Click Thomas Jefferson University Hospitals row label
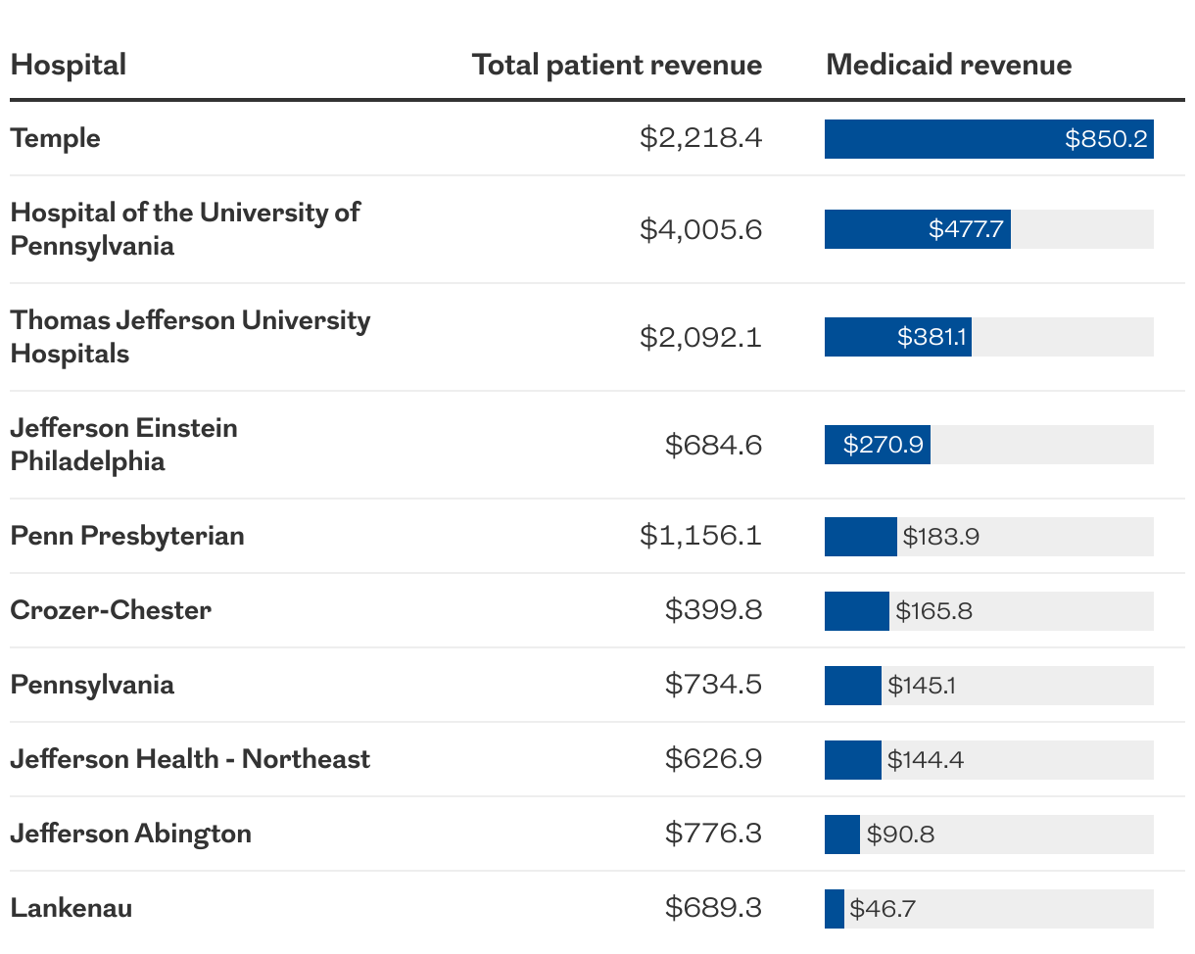Viewport: 1195px width, 954px height. tap(190, 337)
